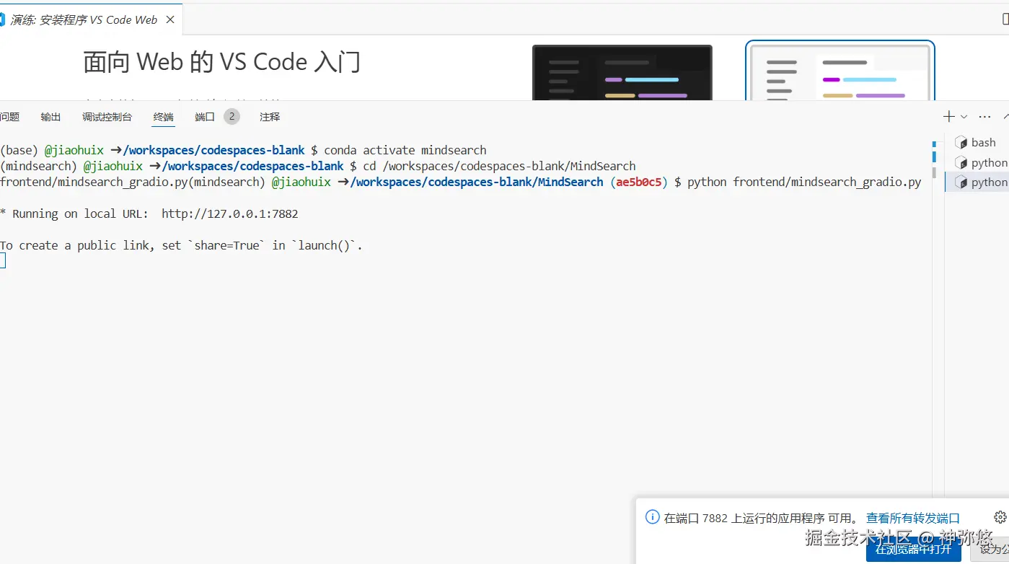Click the first python terminal icon
1009x564 pixels.
pyautogui.click(x=961, y=163)
